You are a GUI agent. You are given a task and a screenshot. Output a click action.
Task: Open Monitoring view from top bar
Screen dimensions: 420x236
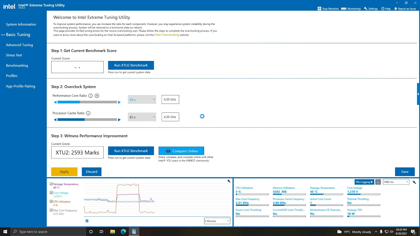(351, 9)
